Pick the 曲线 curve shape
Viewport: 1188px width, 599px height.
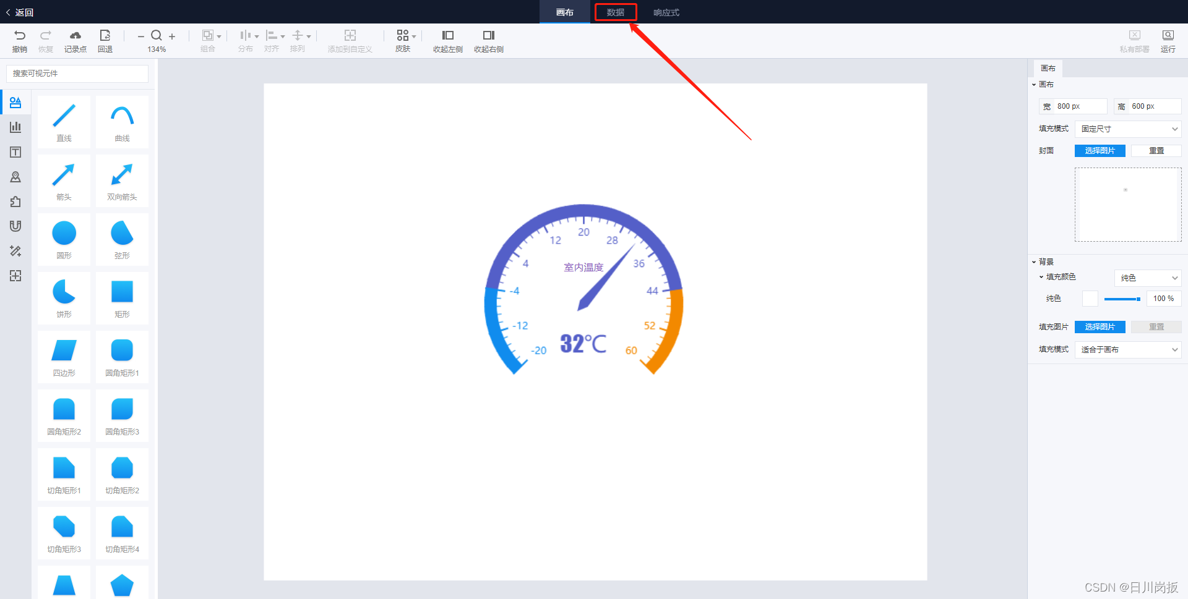pos(122,122)
